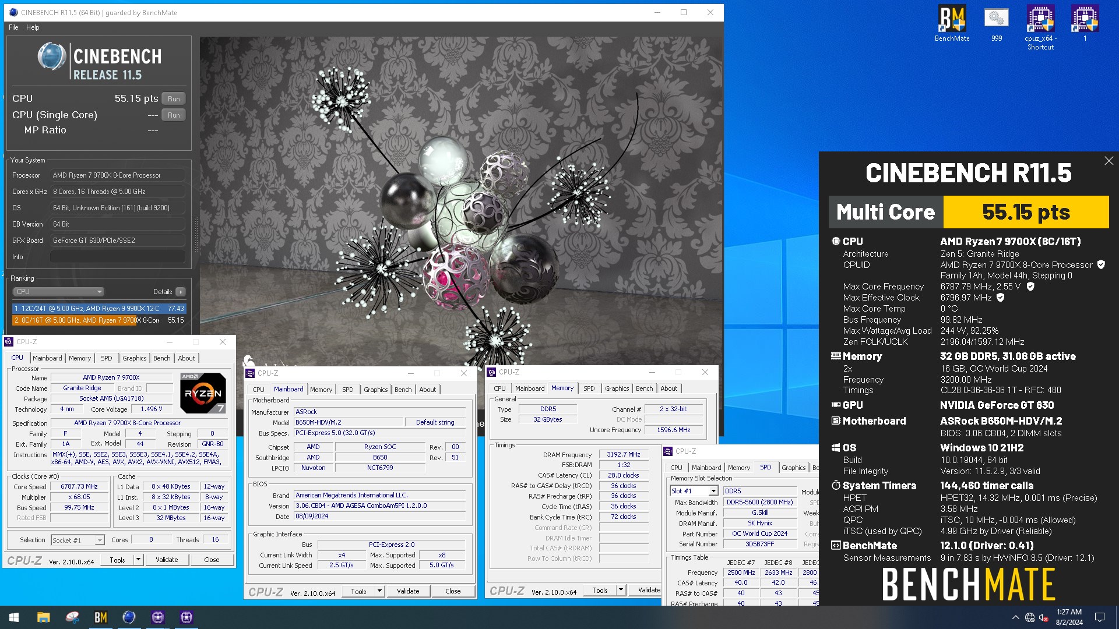Click verified shield next to CPUID
Viewport: 1119px width, 629px height.
[1101, 264]
